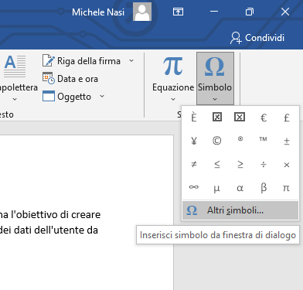
Task: Click the Michele Nasi account name
Action: (98, 12)
